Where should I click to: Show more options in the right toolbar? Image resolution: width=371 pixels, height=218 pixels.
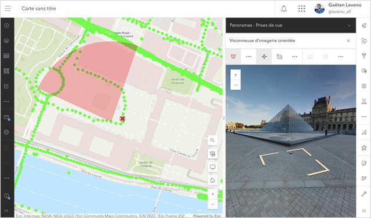[x=364, y=117]
